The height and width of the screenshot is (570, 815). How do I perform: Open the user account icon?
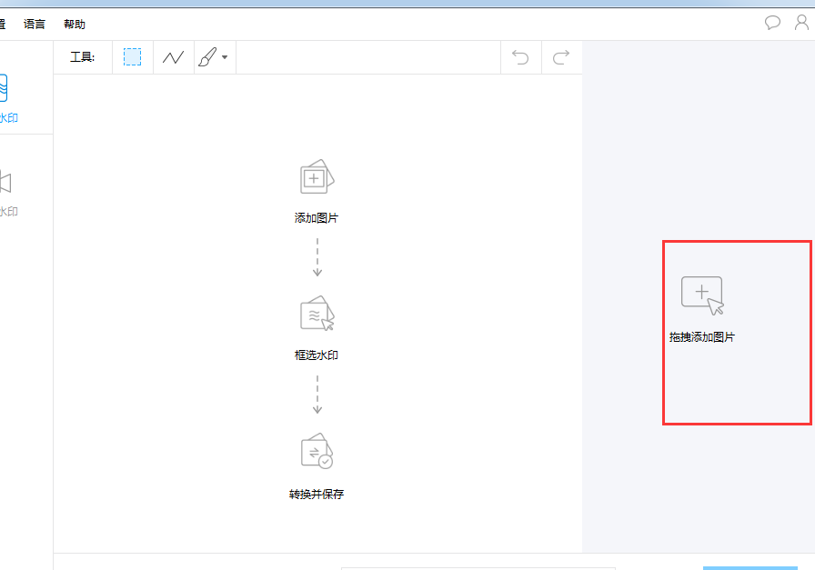[x=801, y=23]
